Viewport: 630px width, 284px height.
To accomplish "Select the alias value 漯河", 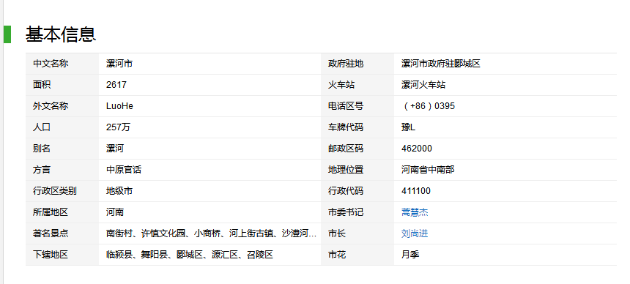I will pyautogui.click(x=115, y=149).
